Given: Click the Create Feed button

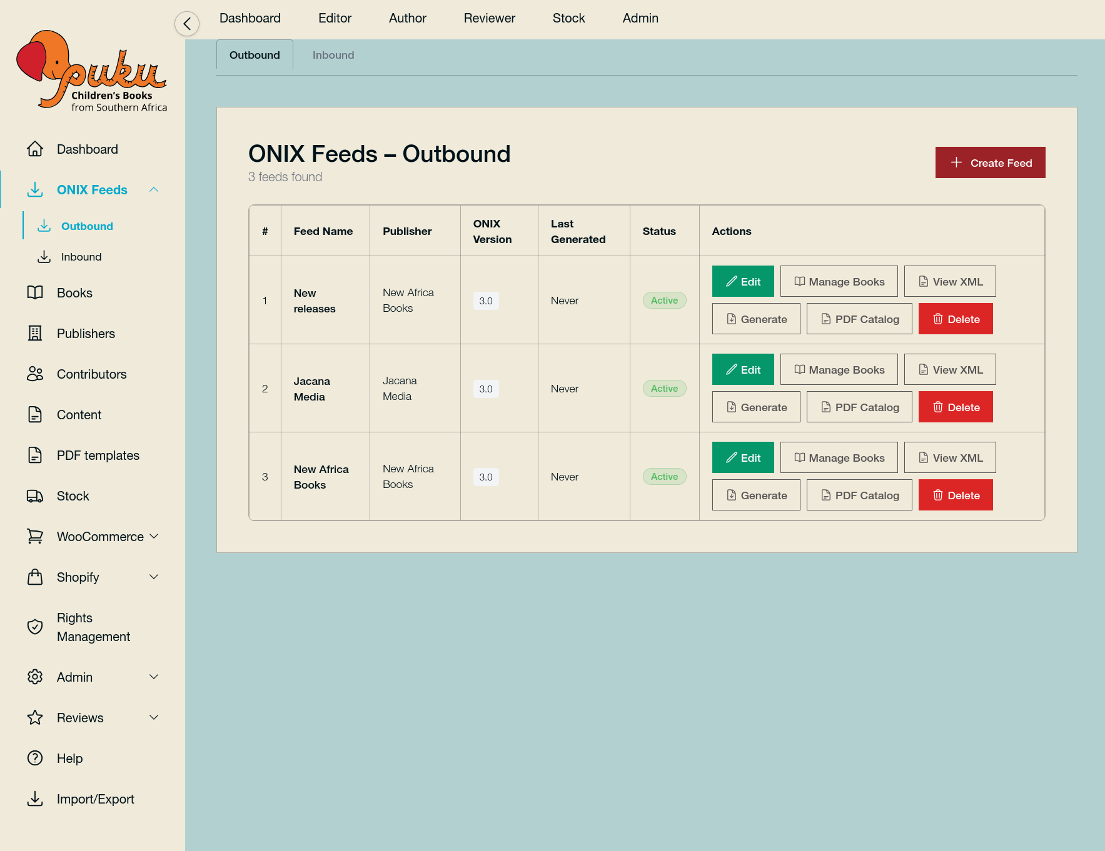Looking at the screenshot, I should (x=990, y=162).
